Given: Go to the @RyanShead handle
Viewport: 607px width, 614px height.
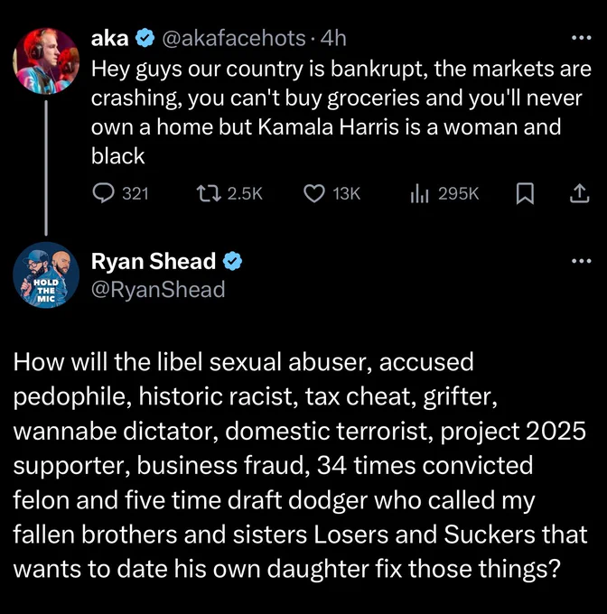Looking at the screenshot, I should click(158, 290).
